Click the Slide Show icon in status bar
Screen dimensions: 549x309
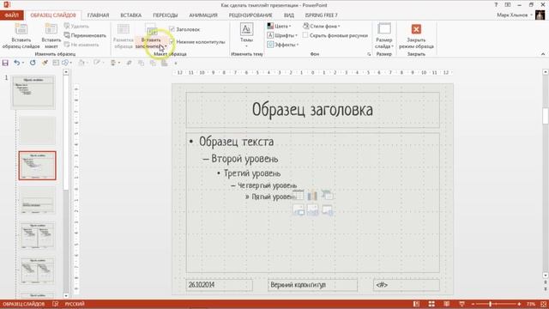pyautogui.click(x=462, y=304)
